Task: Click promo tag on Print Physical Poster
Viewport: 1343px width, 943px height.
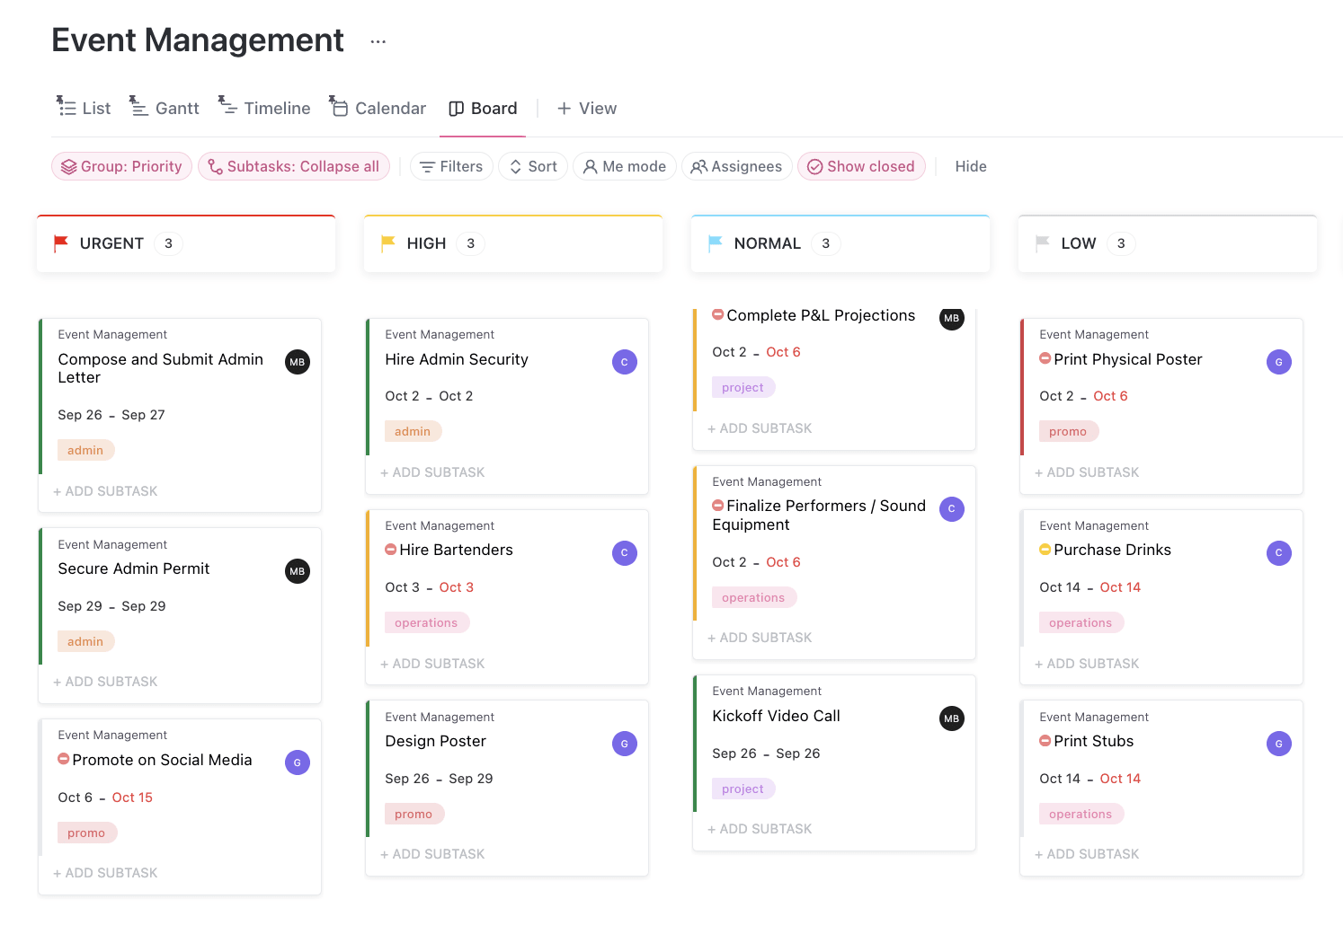Action: pyautogui.click(x=1068, y=431)
